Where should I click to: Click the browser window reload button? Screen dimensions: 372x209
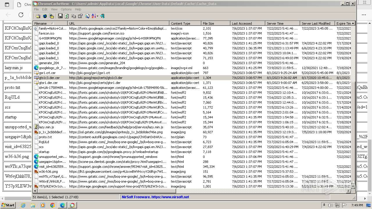click(21, 15)
